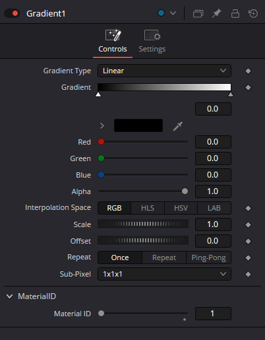Viewport: 265px width, 340px height.
Task: Set Repeat mode to Repeat
Action: click(164, 257)
